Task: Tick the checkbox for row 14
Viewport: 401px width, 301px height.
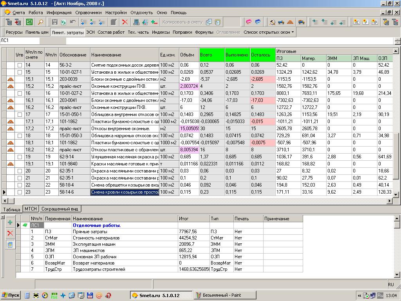Action: click(x=20, y=65)
